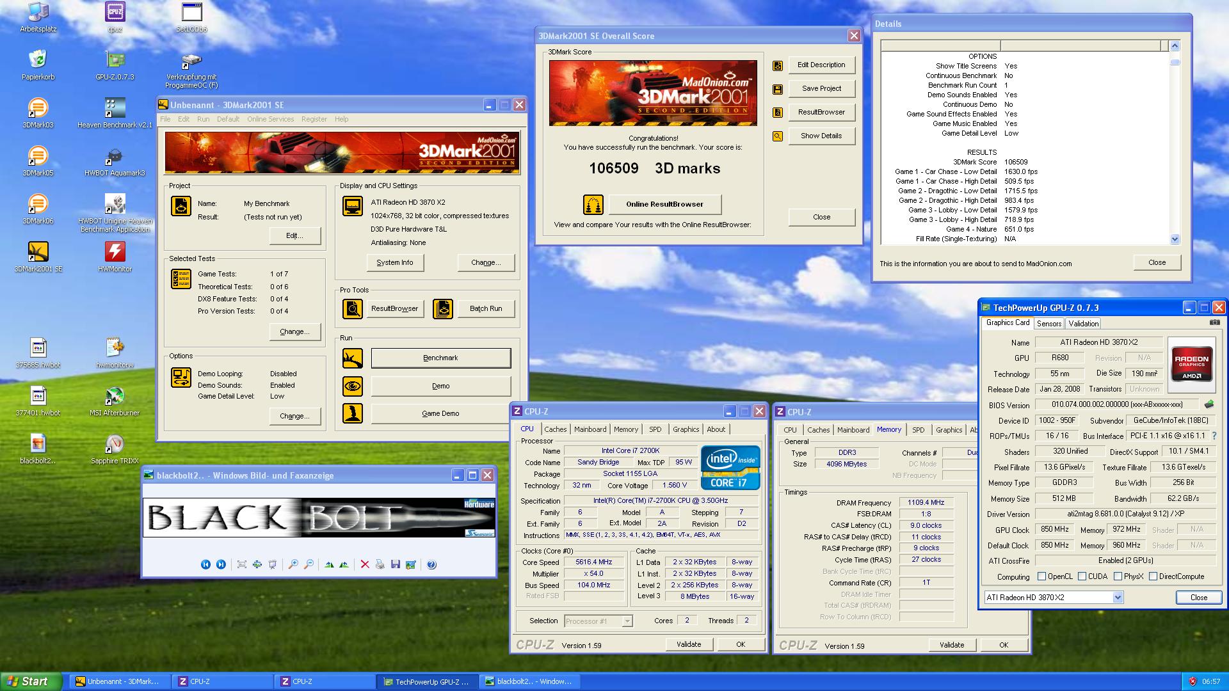Screen dimensions: 1229x691
Task: Close the Details window with the Close button
Action: coord(1157,263)
